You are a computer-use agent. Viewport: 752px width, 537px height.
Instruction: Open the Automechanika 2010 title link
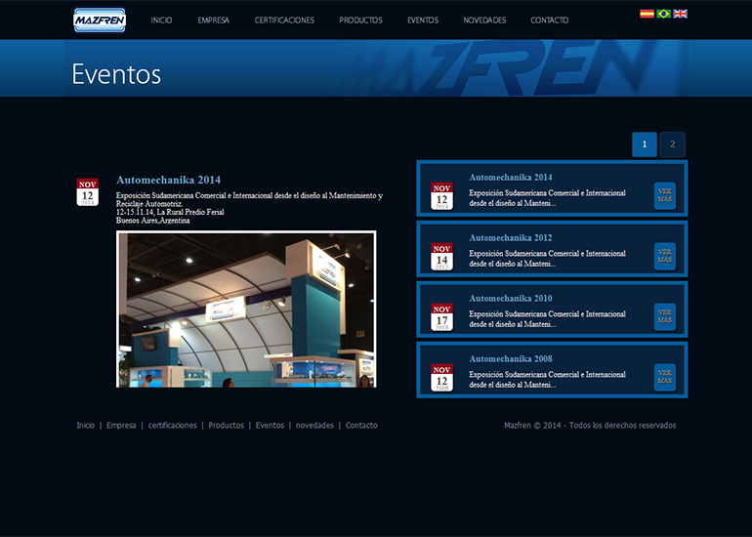(x=511, y=298)
